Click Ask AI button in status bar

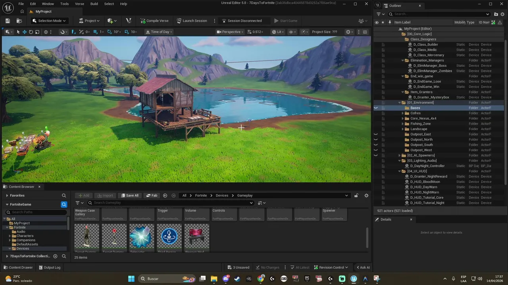(x=363, y=267)
